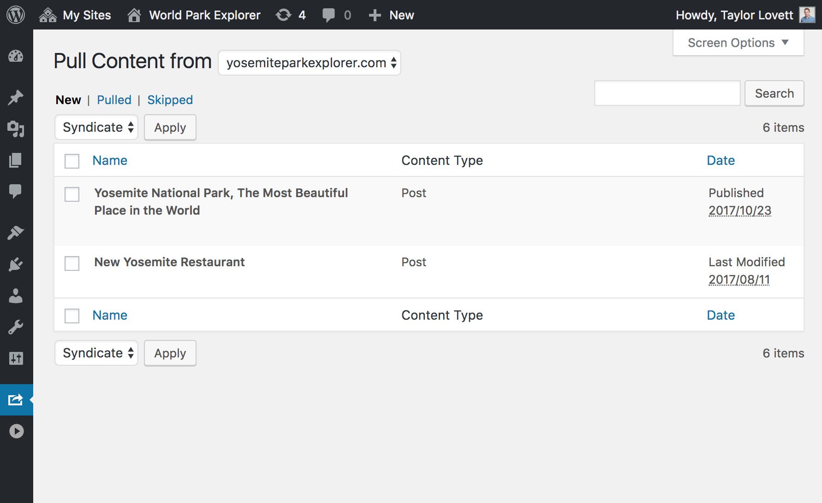Open Users from the sidebar icon
Viewport: 822px width, 503px height.
16,296
